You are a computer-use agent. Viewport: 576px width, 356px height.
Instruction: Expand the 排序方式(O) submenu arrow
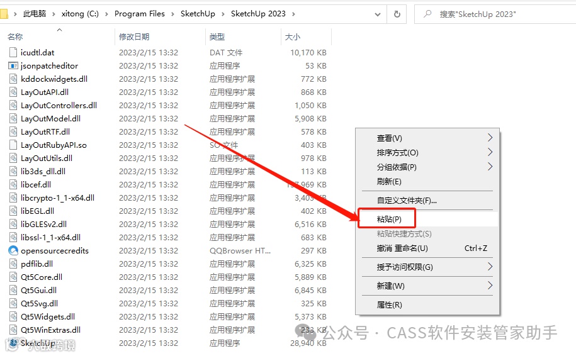pos(490,152)
